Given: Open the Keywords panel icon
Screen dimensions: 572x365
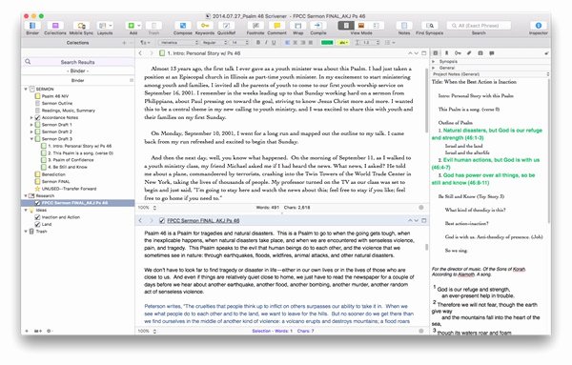Looking at the screenshot, I should coord(205,26).
